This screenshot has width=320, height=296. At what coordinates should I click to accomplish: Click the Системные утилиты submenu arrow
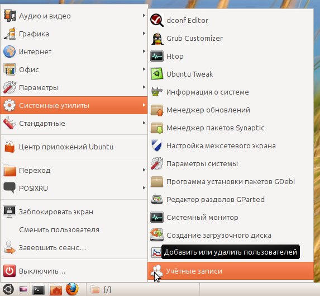coord(144,105)
